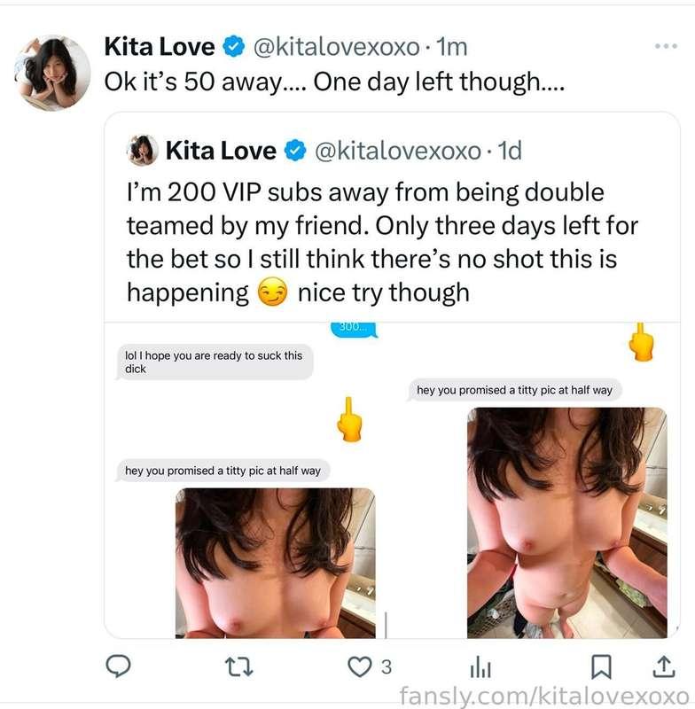Viewport: 695px width, 709px height.
Task: Open the Kita Love display name at top
Action: pos(160,47)
